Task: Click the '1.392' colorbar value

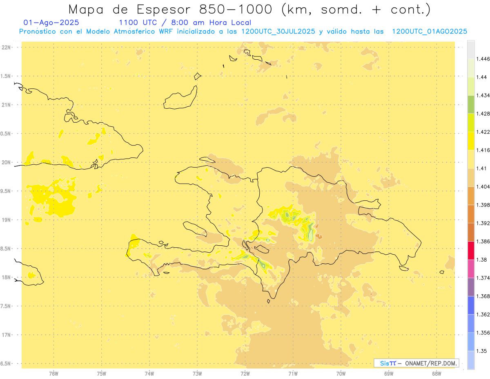Action: (483, 223)
